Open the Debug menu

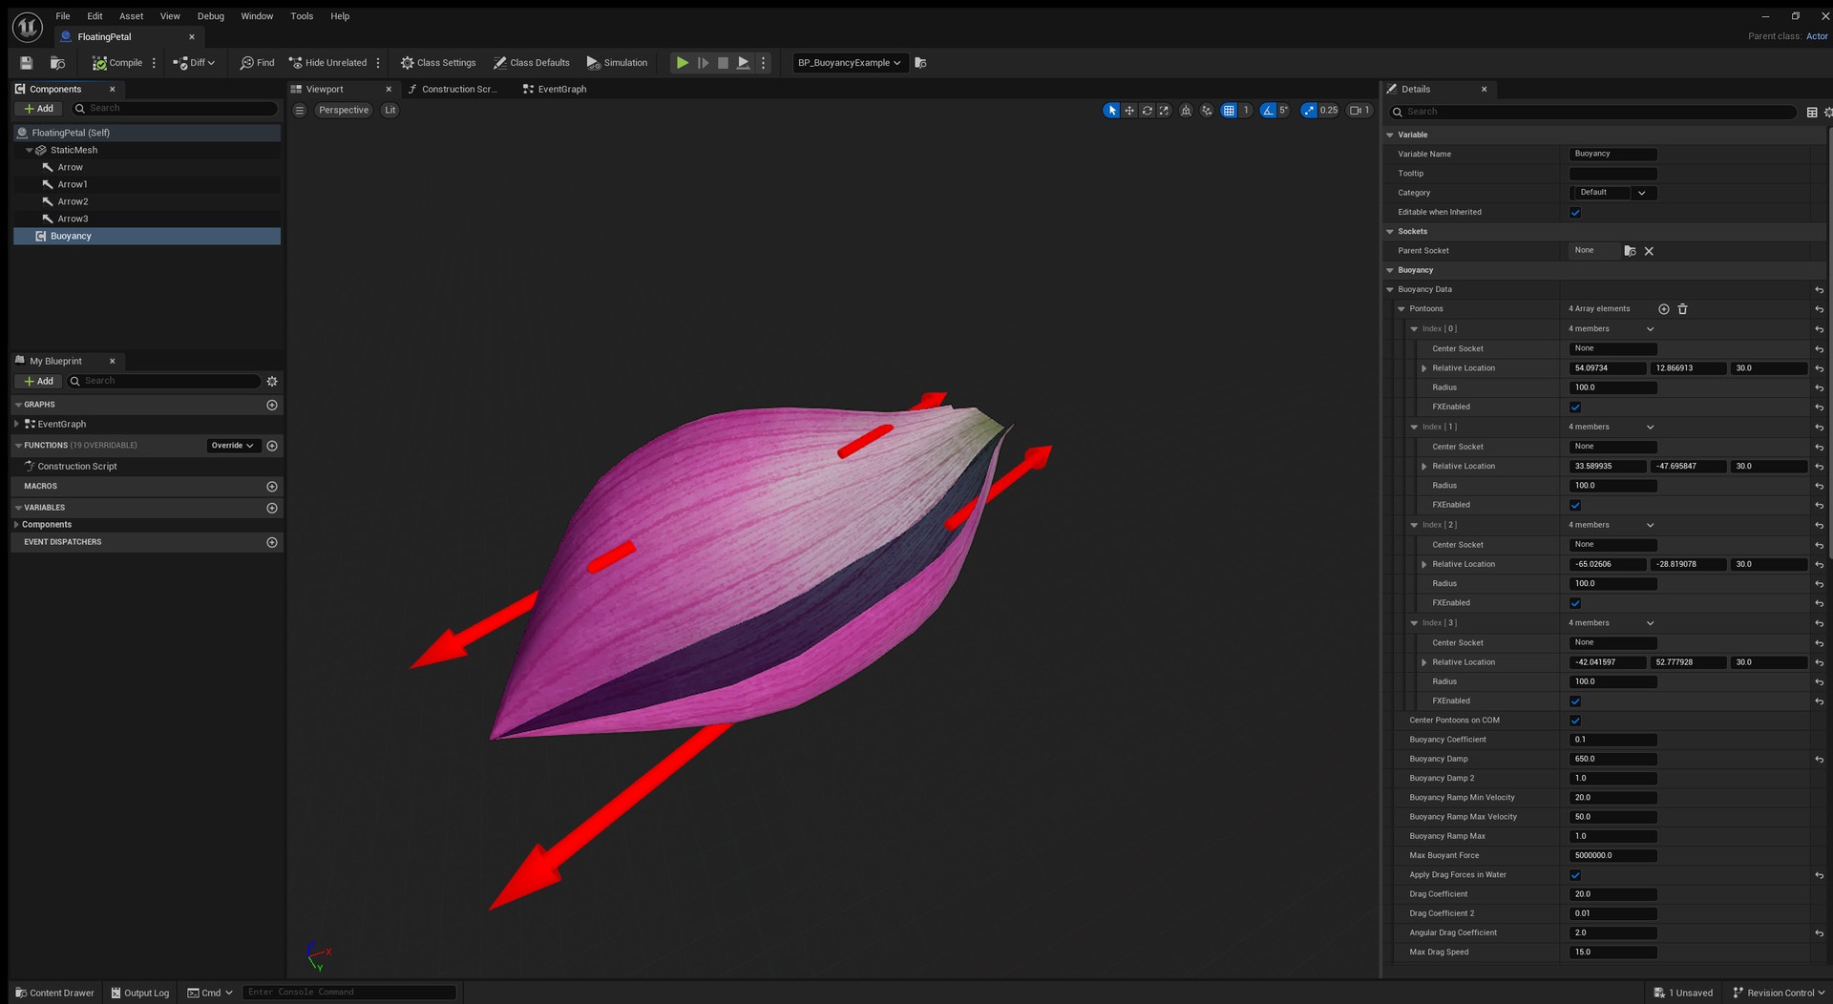click(210, 16)
